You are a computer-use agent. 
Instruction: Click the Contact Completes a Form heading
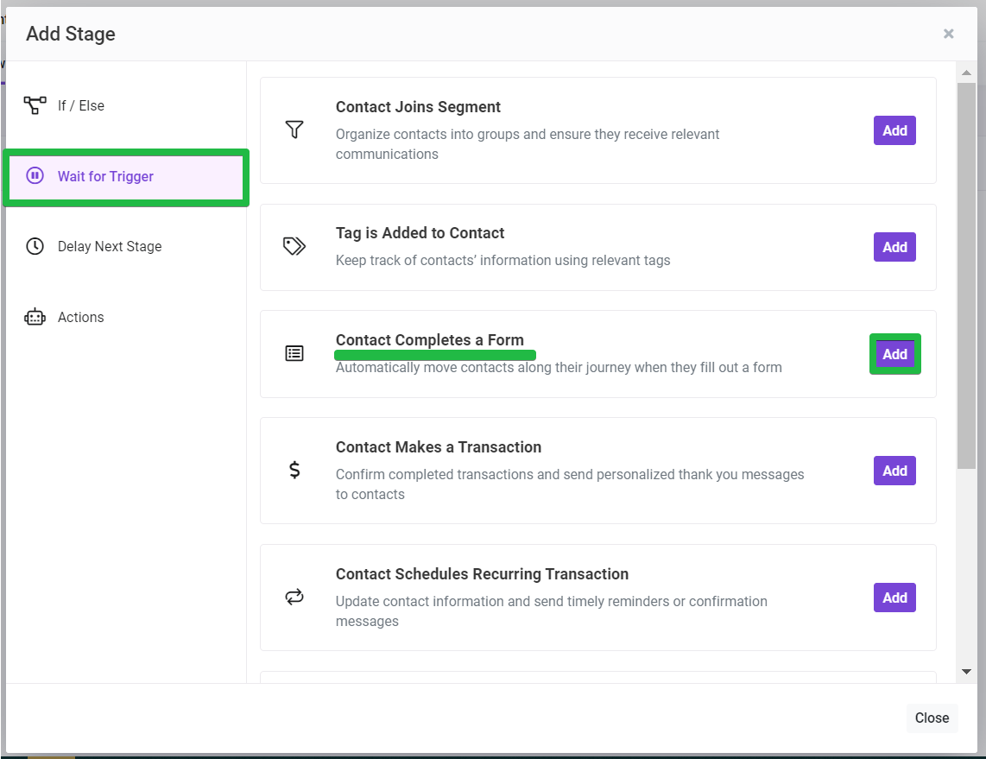pyautogui.click(x=429, y=340)
